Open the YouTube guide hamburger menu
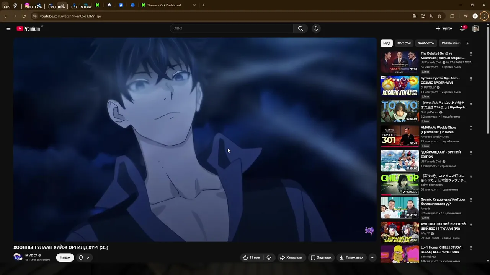Screen dimensions: 490x275 8,28
